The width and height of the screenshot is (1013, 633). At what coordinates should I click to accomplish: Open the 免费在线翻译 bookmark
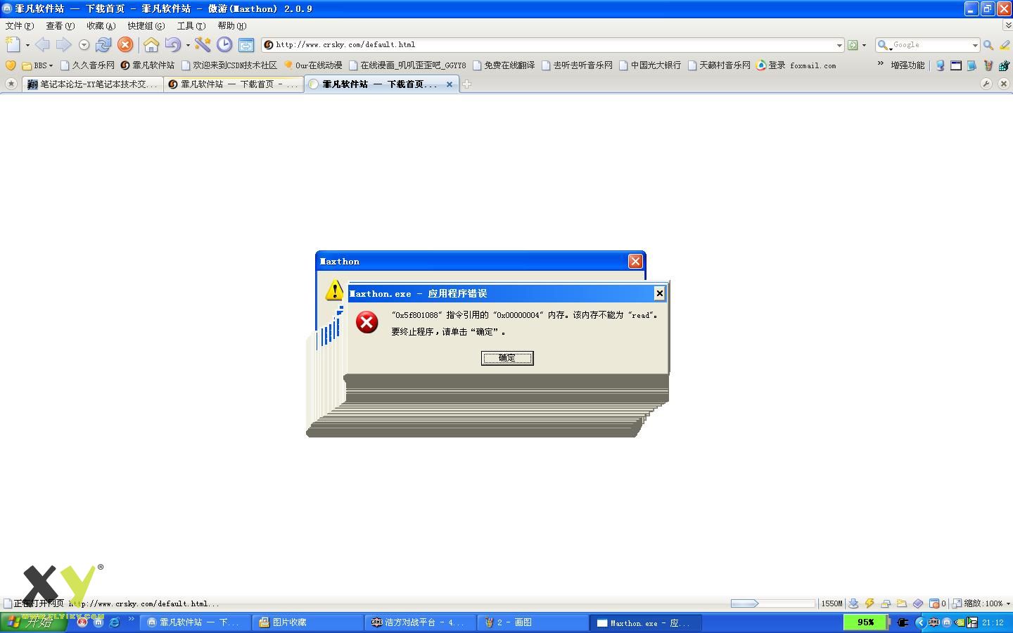(504, 65)
